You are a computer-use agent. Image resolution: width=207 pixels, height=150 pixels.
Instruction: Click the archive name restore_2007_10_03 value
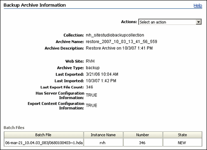point(121,42)
